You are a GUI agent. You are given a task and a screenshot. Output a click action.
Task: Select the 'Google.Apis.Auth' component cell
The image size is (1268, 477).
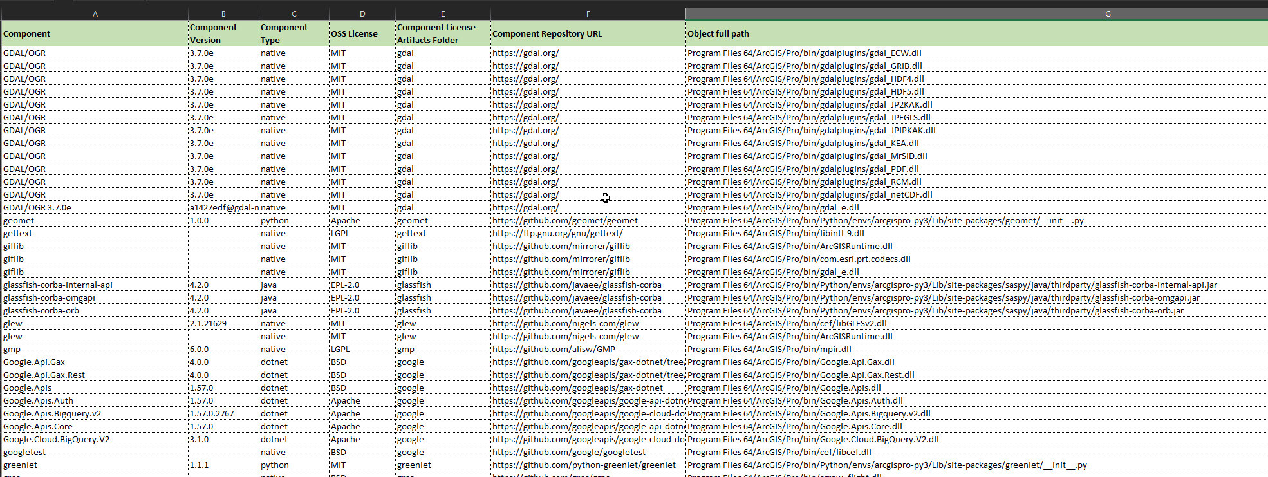95,400
